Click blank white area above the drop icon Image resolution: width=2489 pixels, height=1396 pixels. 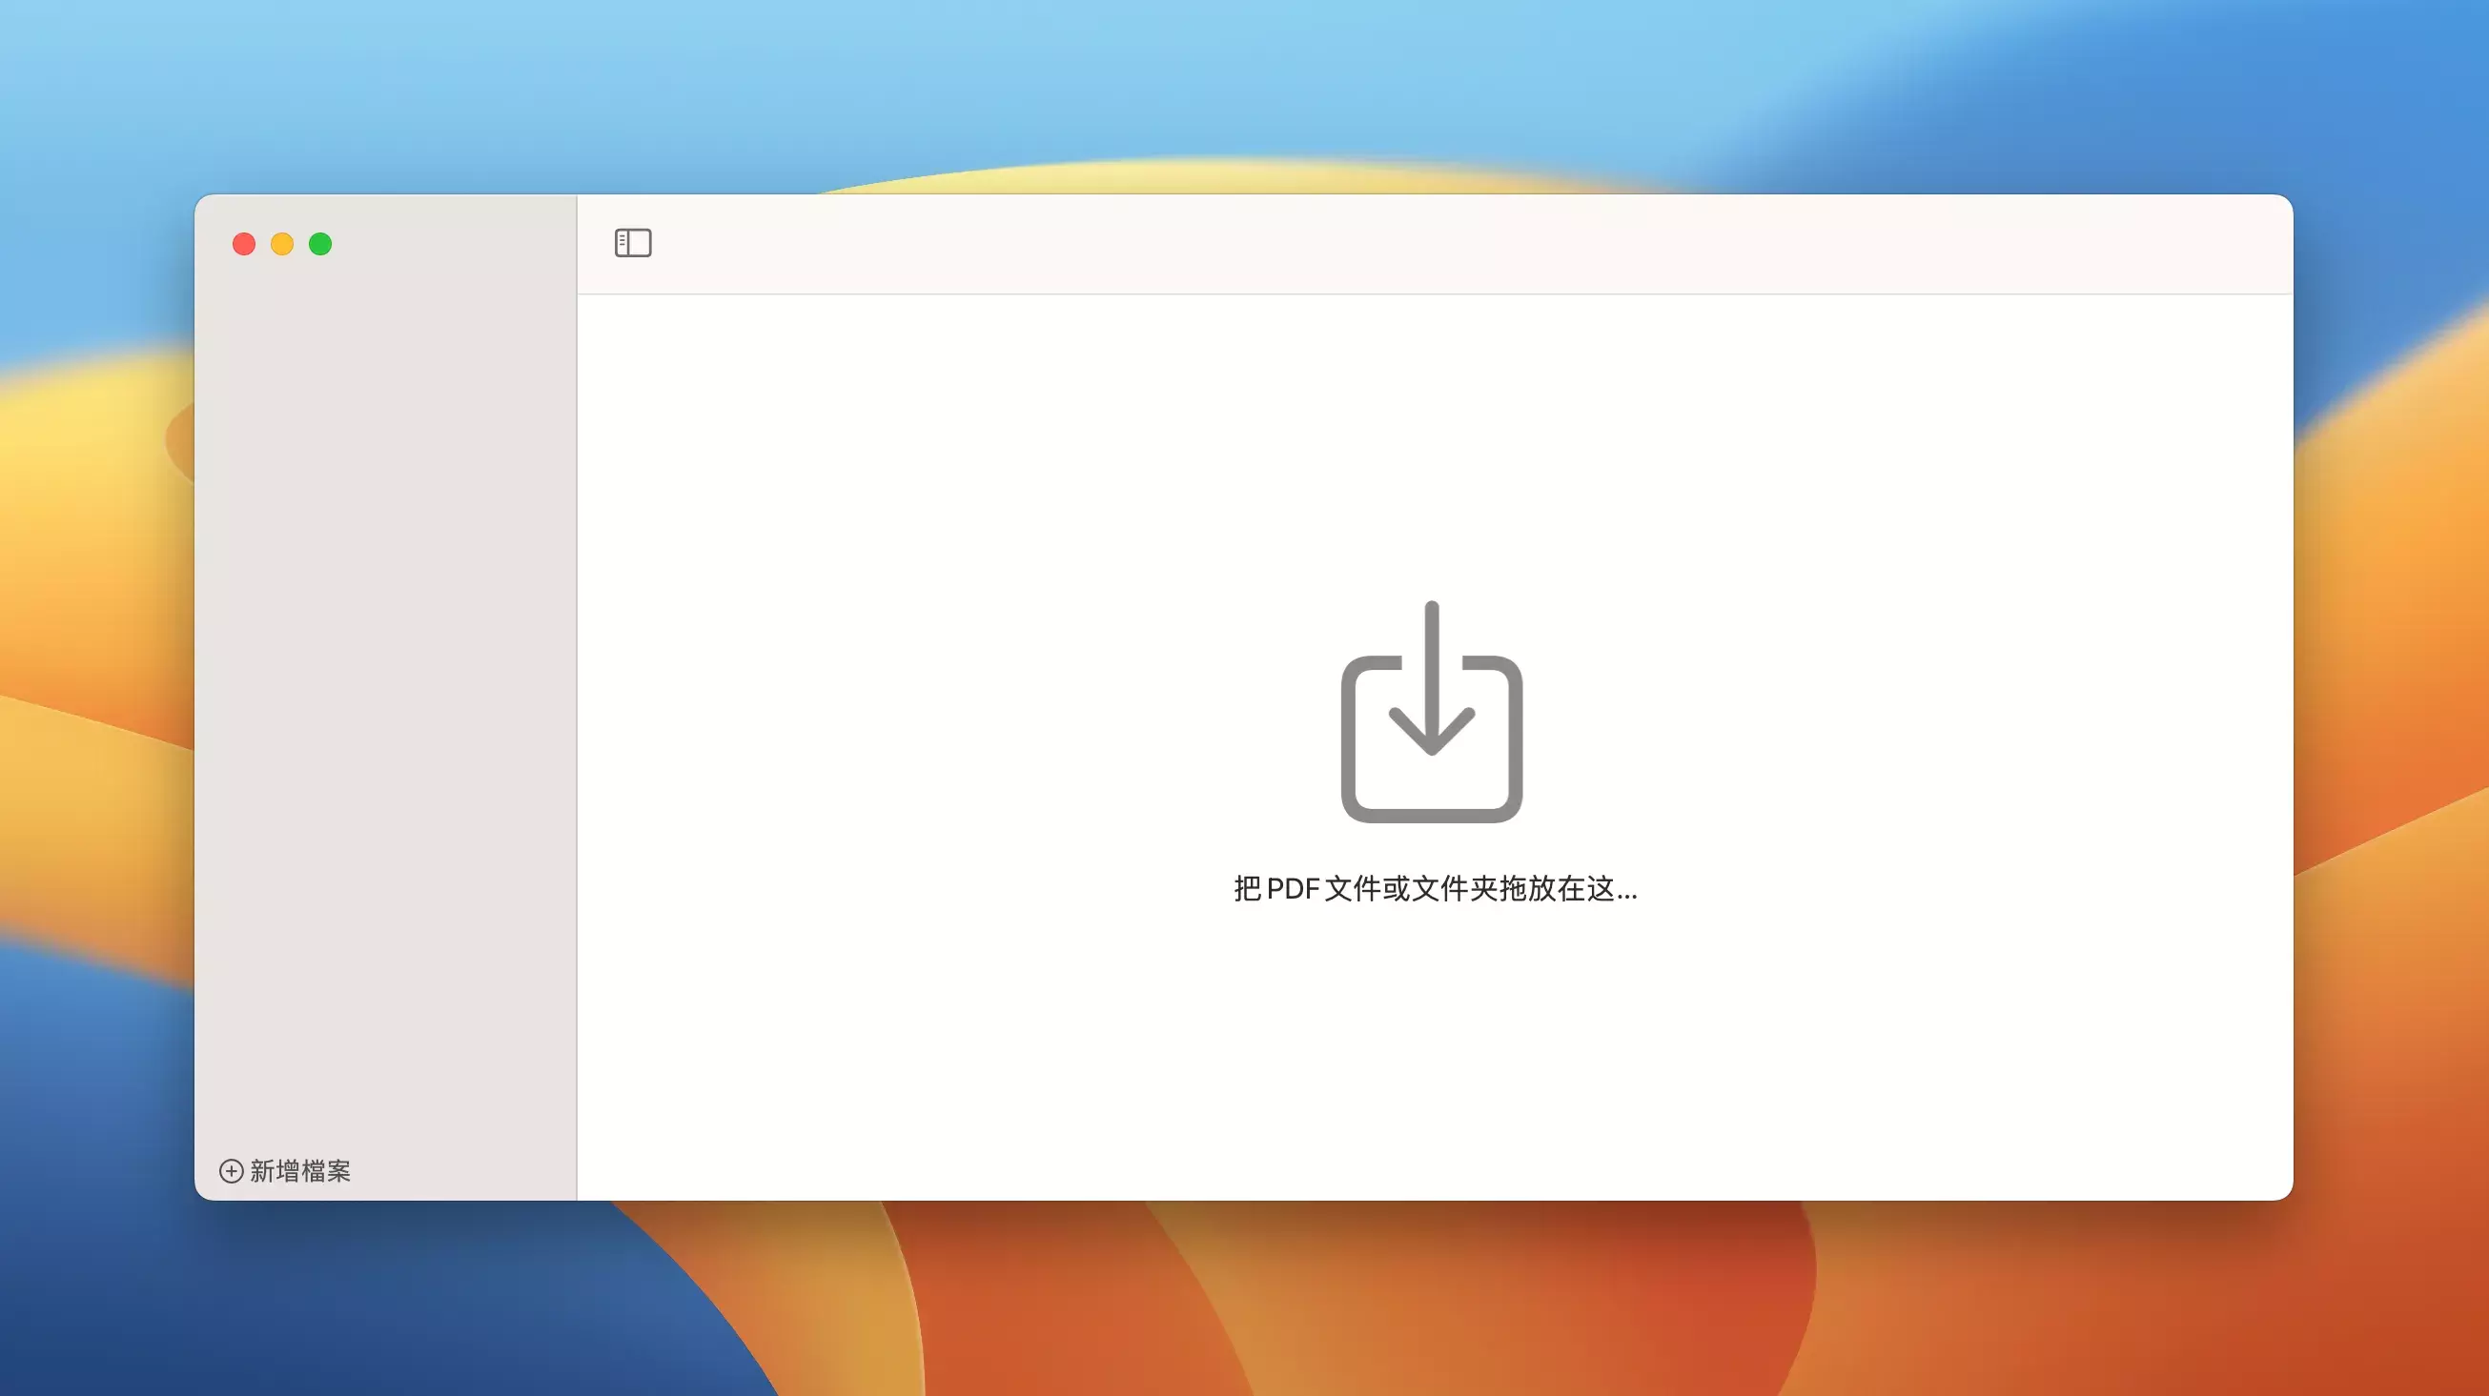(1430, 435)
